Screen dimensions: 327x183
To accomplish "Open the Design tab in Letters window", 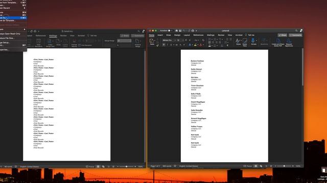I will pos(177,35).
